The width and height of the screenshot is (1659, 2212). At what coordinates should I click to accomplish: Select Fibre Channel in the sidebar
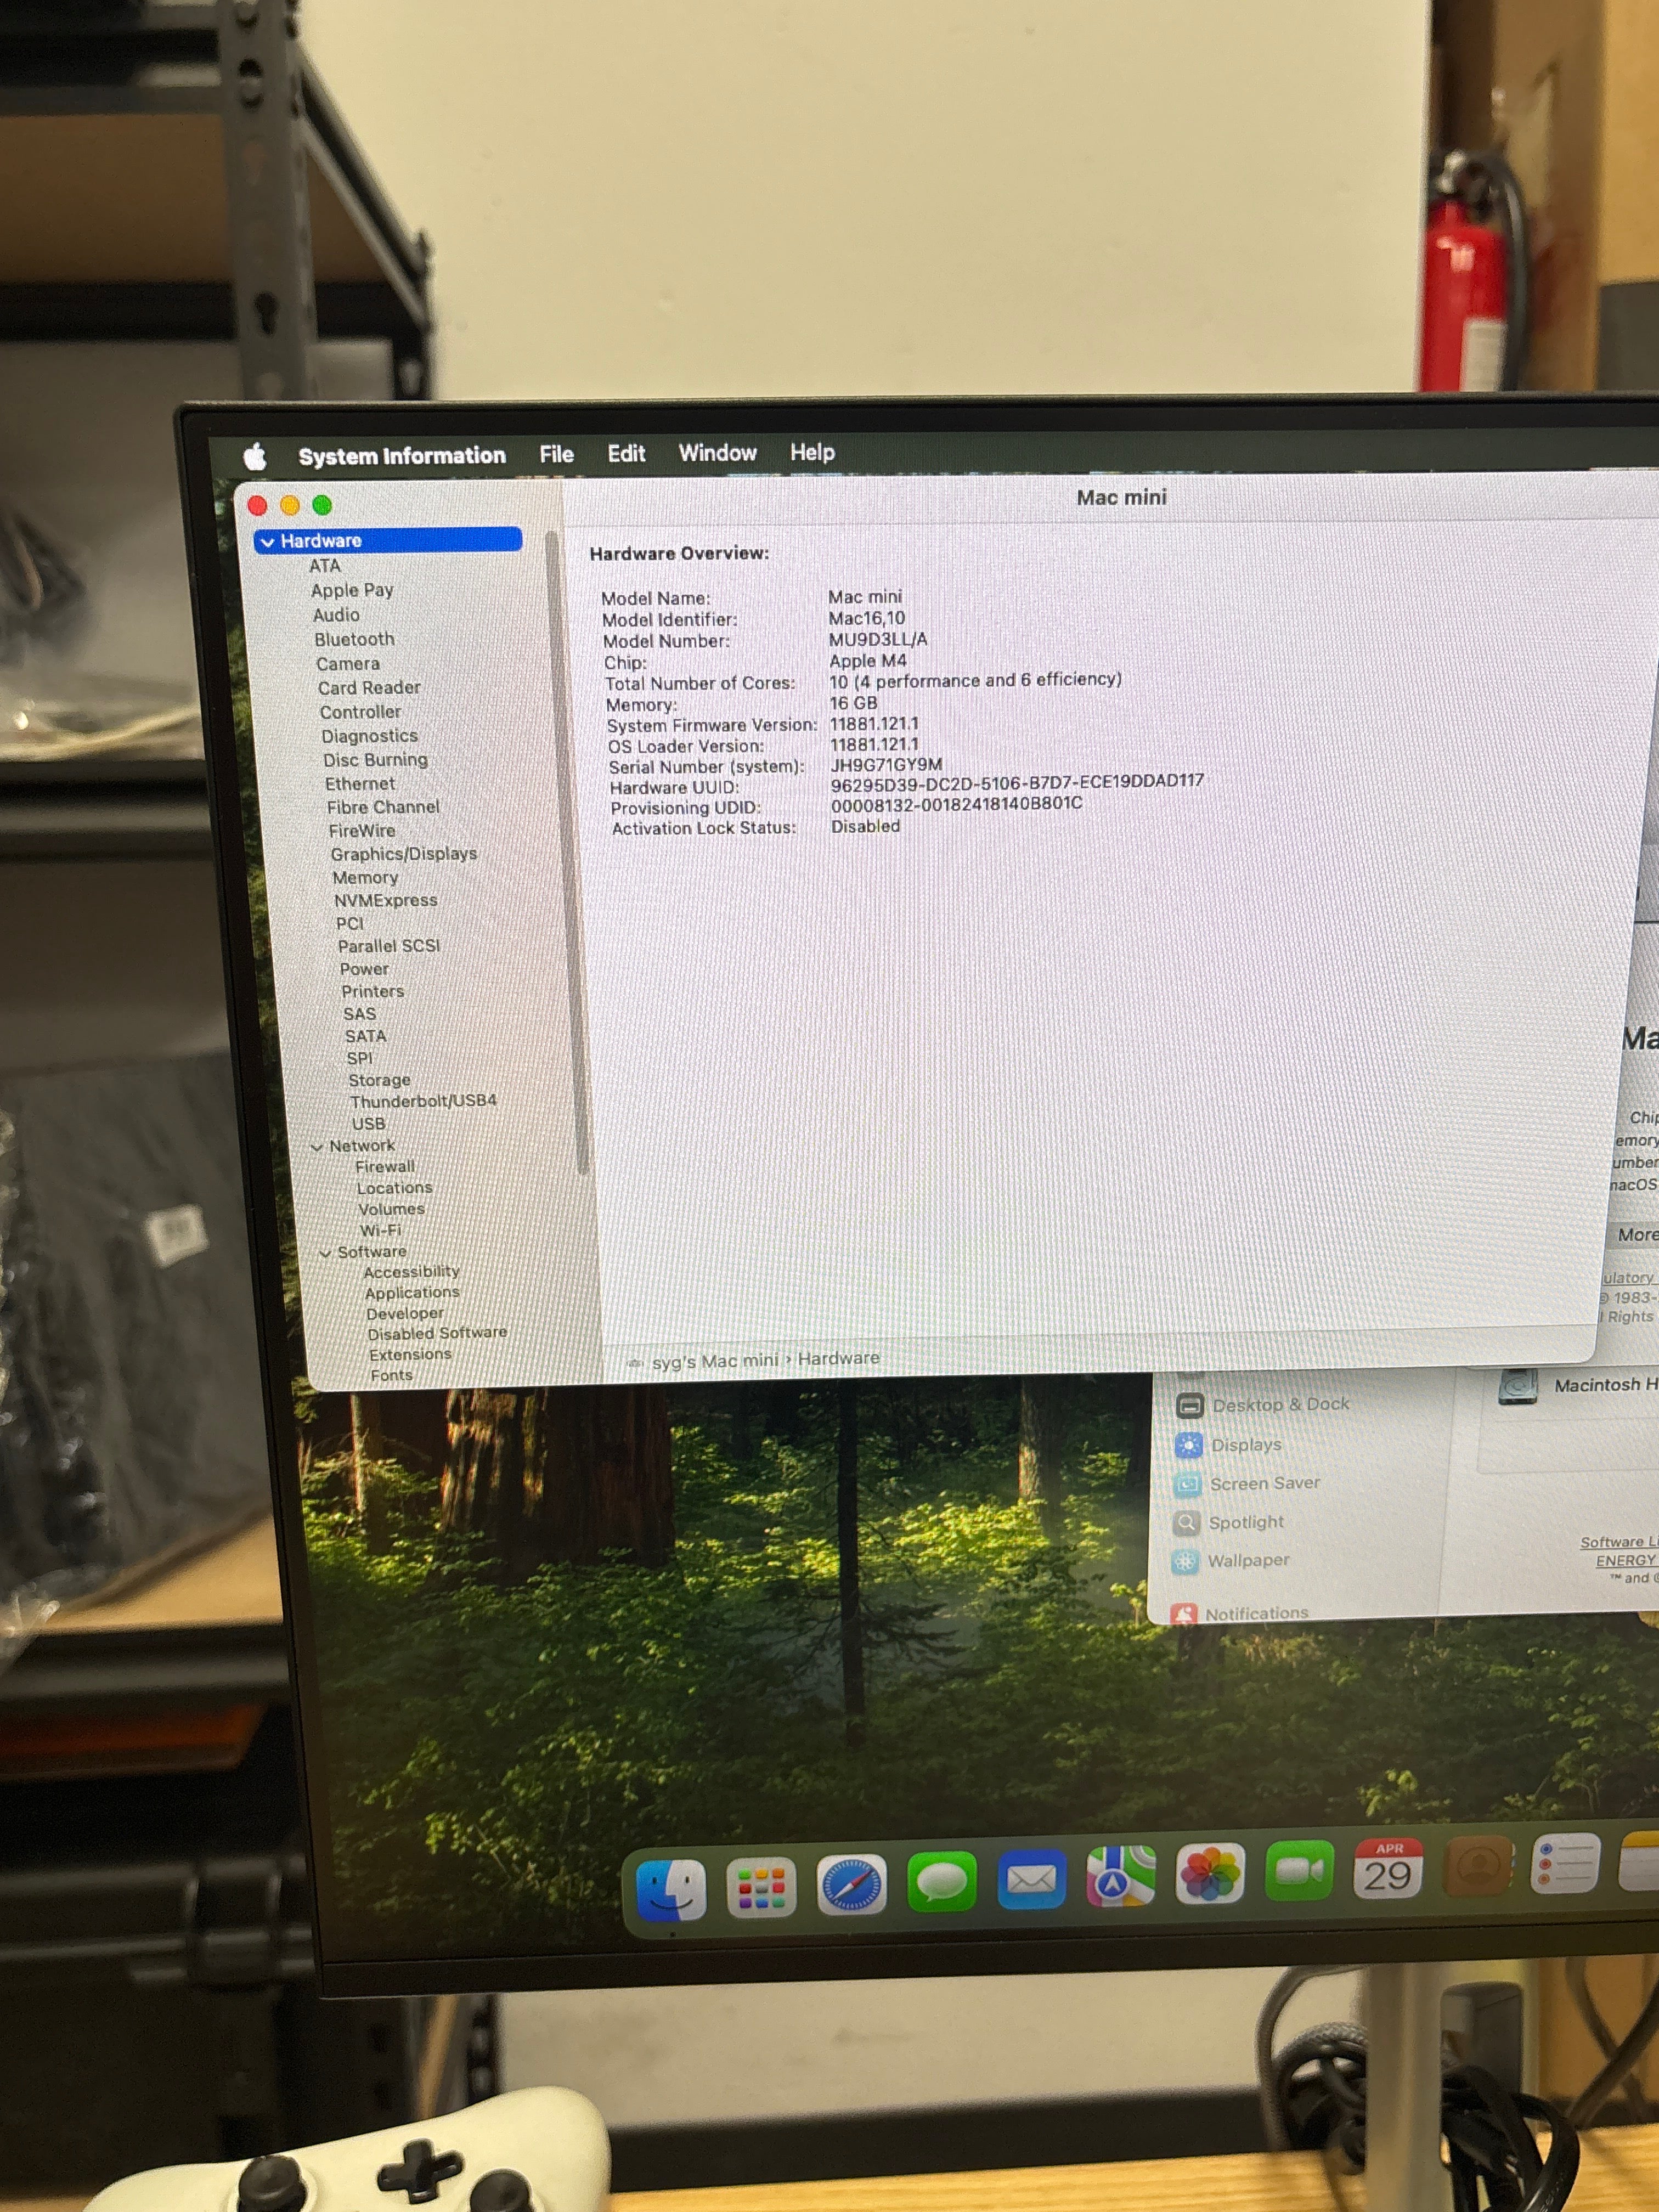pos(383,807)
